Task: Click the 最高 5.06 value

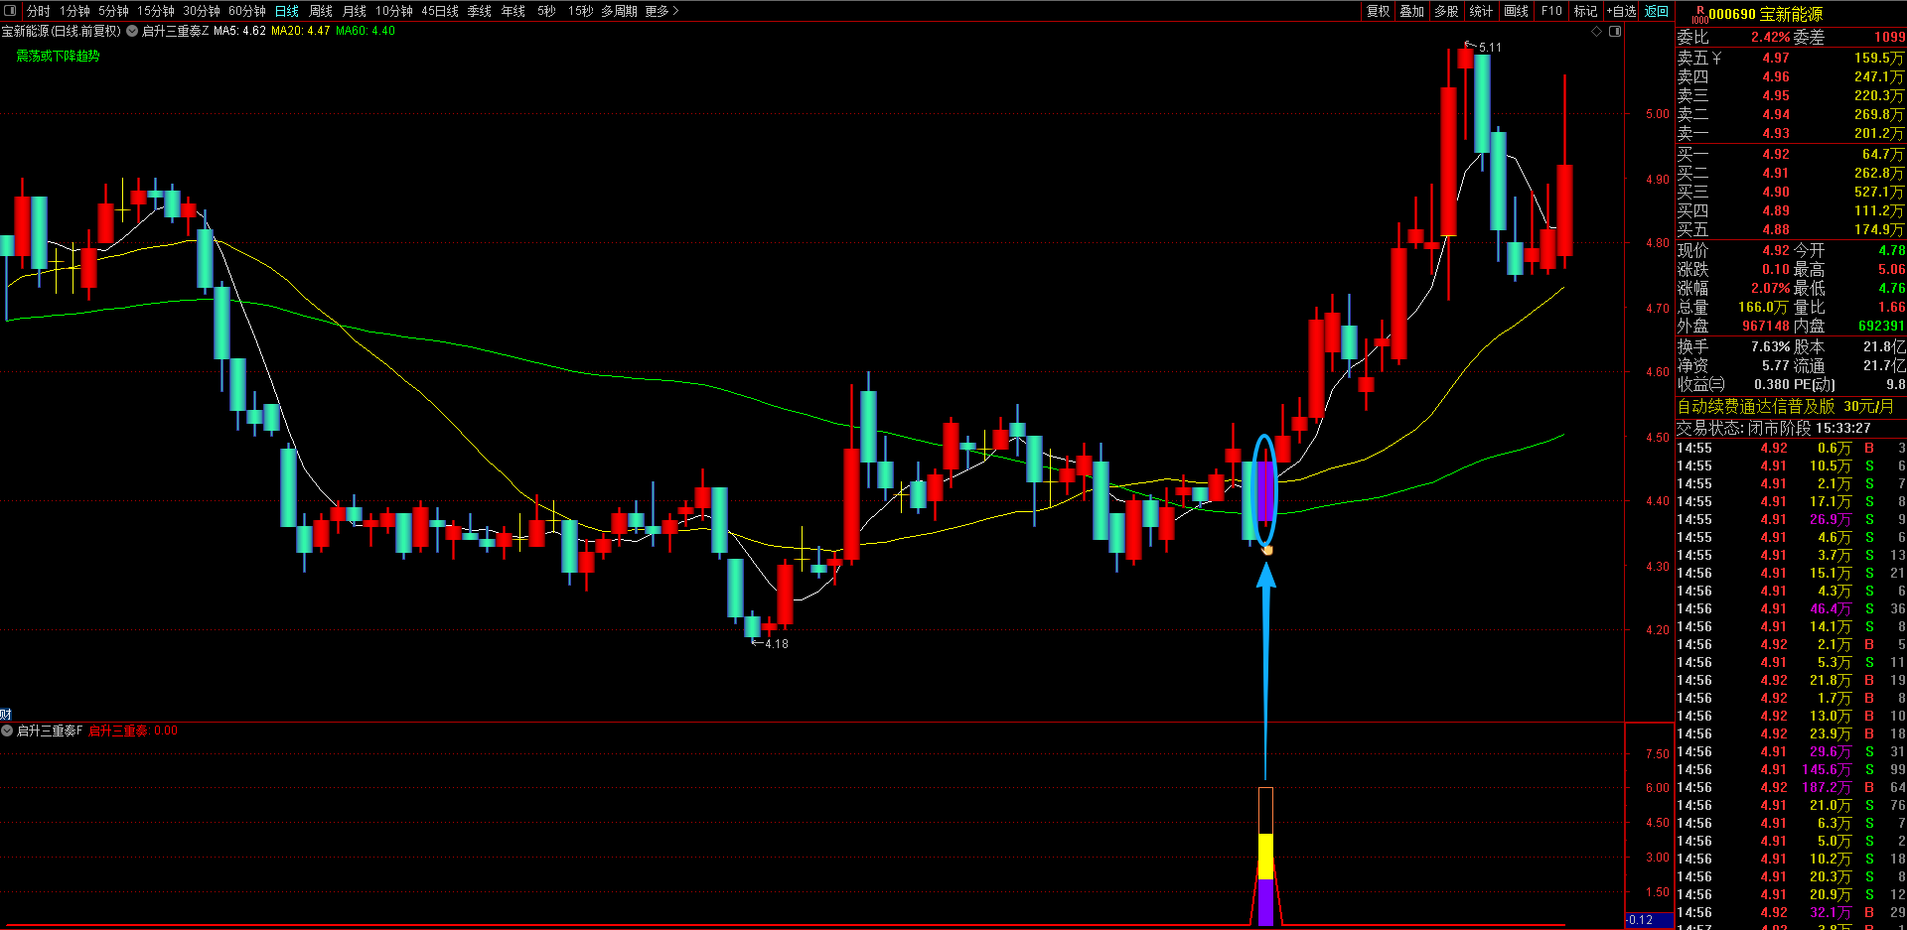Action: (x=1891, y=270)
